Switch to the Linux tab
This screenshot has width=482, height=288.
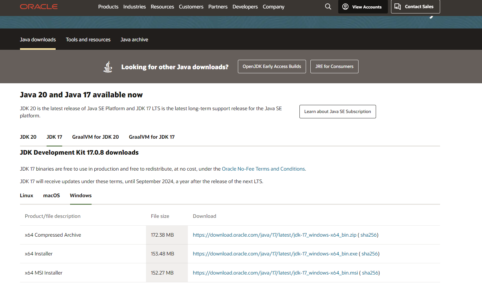(27, 195)
